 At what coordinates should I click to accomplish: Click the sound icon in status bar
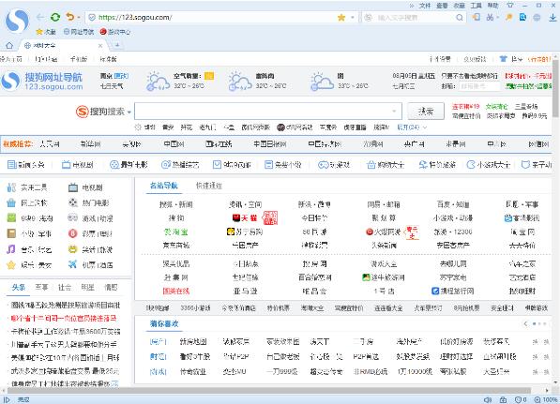(488, 399)
